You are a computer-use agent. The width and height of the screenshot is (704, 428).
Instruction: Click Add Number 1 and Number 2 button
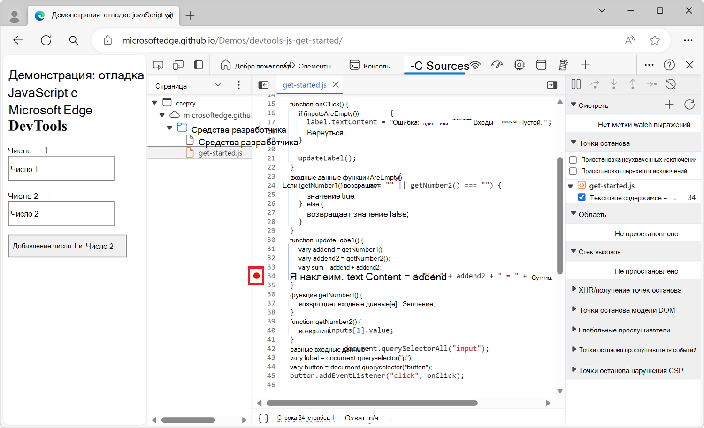pyautogui.click(x=67, y=246)
